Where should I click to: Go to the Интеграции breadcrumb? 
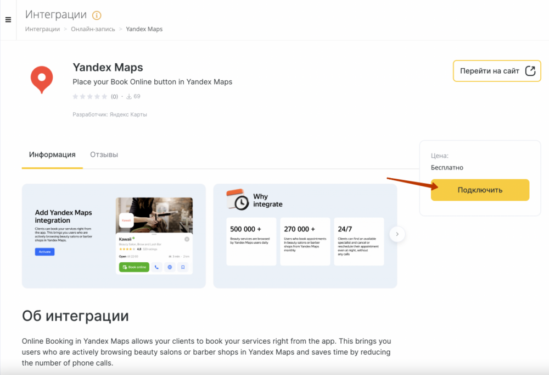pyautogui.click(x=42, y=29)
